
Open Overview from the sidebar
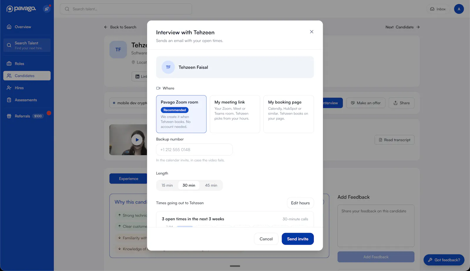click(x=27, y=27)
